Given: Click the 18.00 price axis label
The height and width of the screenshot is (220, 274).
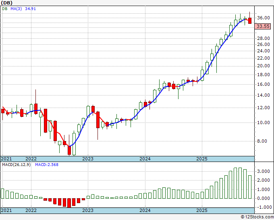Looking at the screenshot, I should (264, 75).
